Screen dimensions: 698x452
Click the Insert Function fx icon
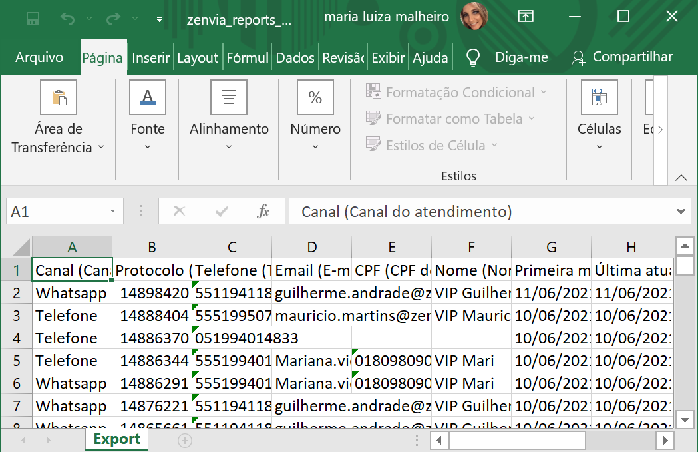point(263,211)
